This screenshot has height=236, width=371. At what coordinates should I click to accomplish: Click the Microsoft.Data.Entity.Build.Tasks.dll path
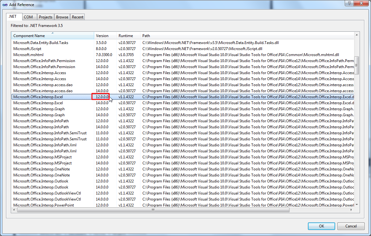tap(210, 43)
